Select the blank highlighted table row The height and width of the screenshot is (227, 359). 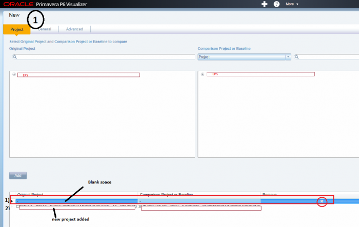tap(184, 201)
